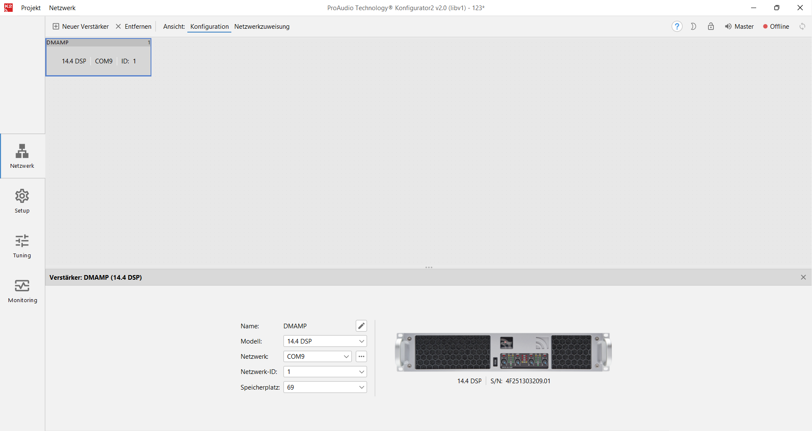
Task: Open the Projekt menu
Action: [x=31, y=8]
